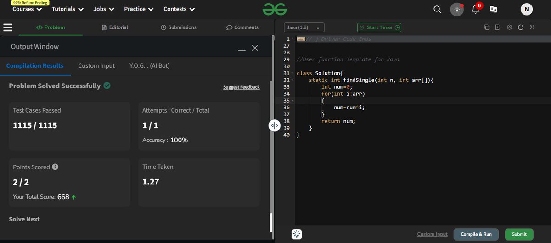The width and height of the screenshot is (551, 243).
Task: Expand the Tutorials dropdown menu
Action: 67,9
